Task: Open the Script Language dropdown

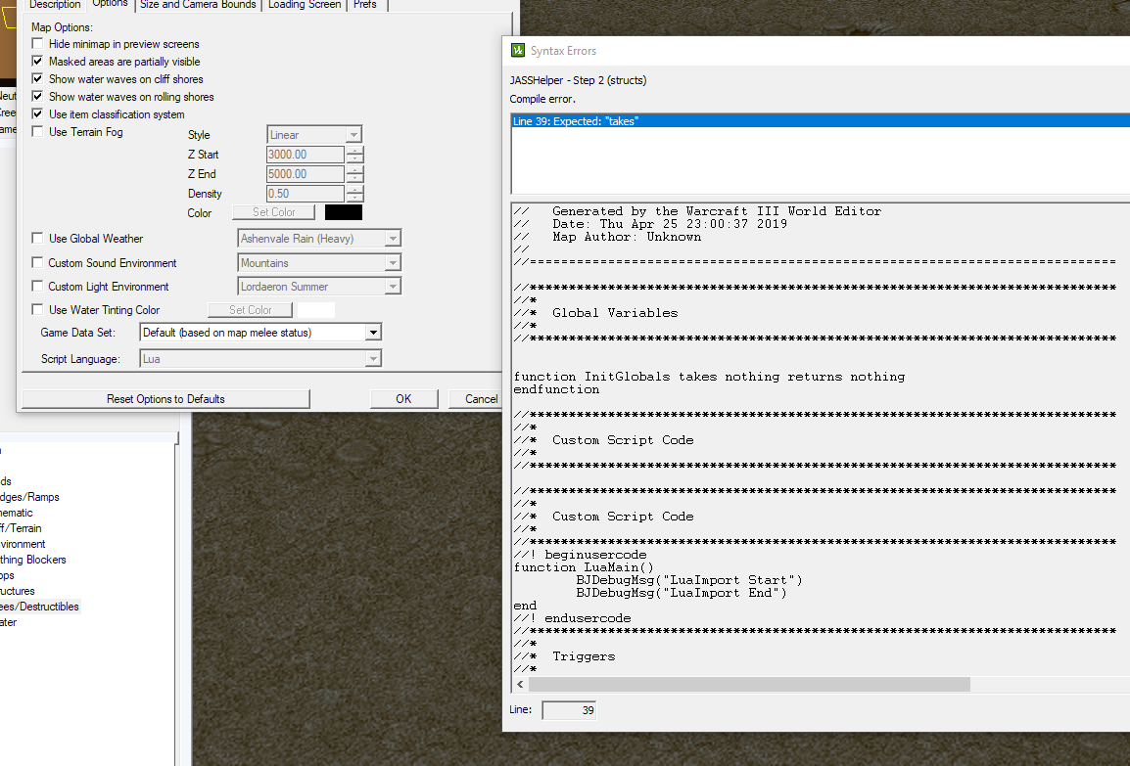Action: pyautogui.click(x=260, y=358)
